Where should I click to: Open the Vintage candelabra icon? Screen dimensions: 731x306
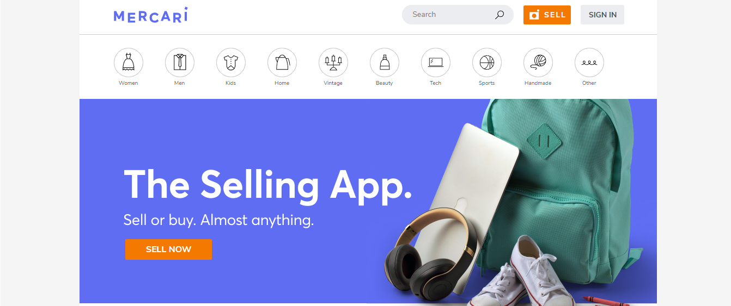(x=333, y=63)
